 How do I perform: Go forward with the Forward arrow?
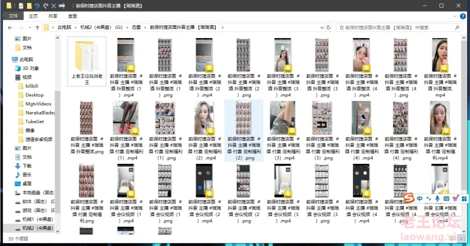pyautogui.click(x=21, y=28)
